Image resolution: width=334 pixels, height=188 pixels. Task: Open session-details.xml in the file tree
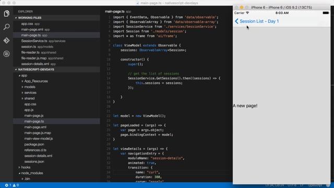[57, 156]
